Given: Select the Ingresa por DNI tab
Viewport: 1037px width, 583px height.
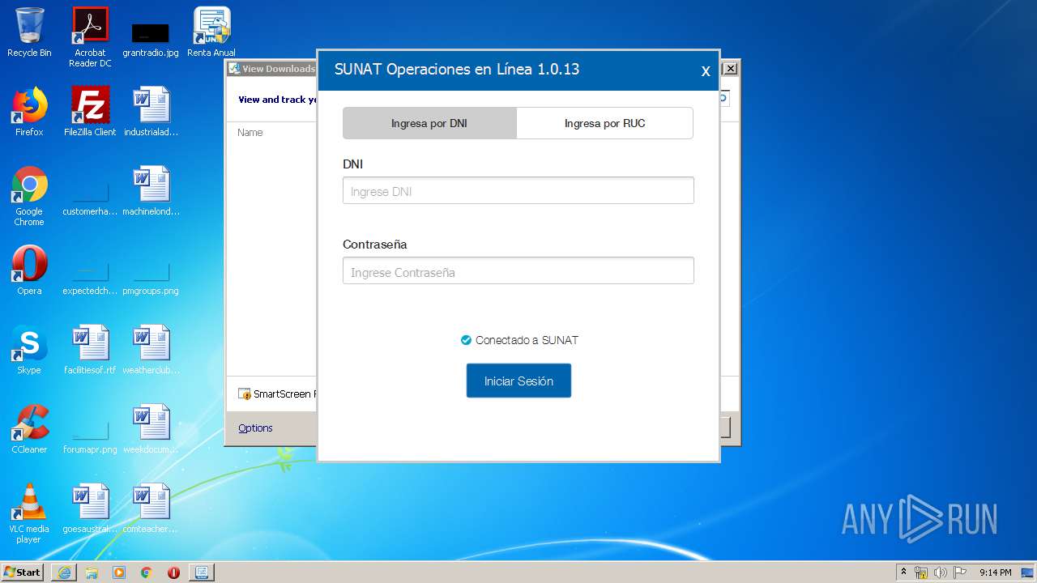Looking at the screenshot, I should click(x=429, y=123).
